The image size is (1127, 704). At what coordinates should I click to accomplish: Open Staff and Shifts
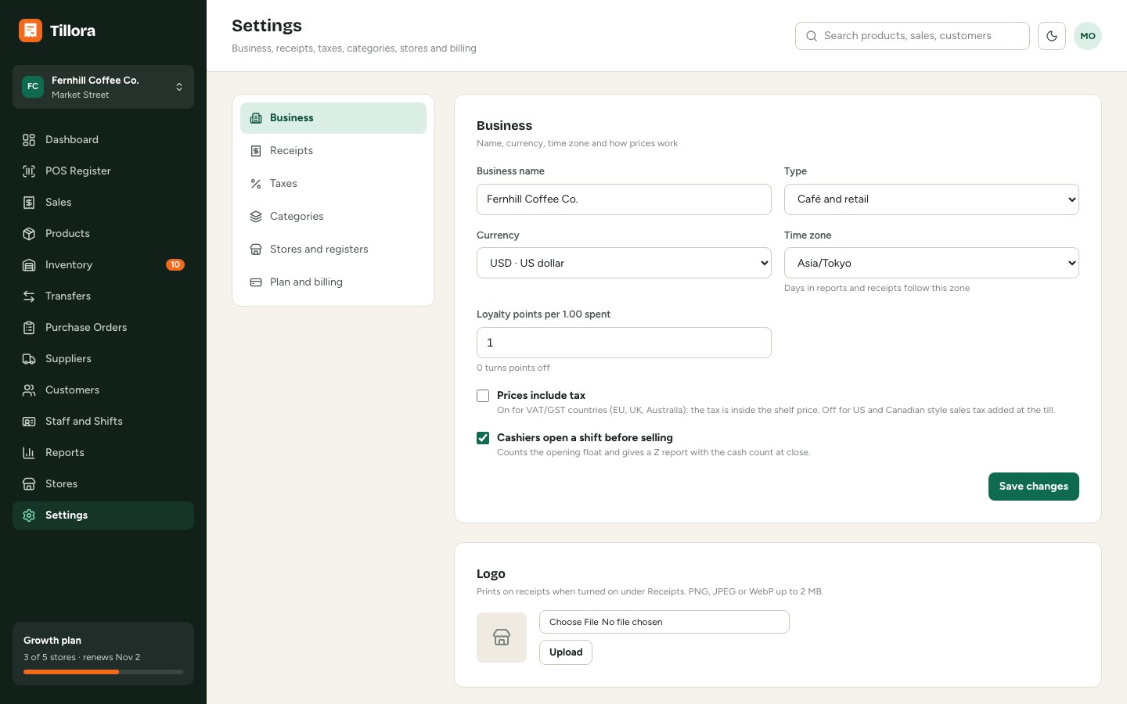pyautogui.click(x=103, y=422)
